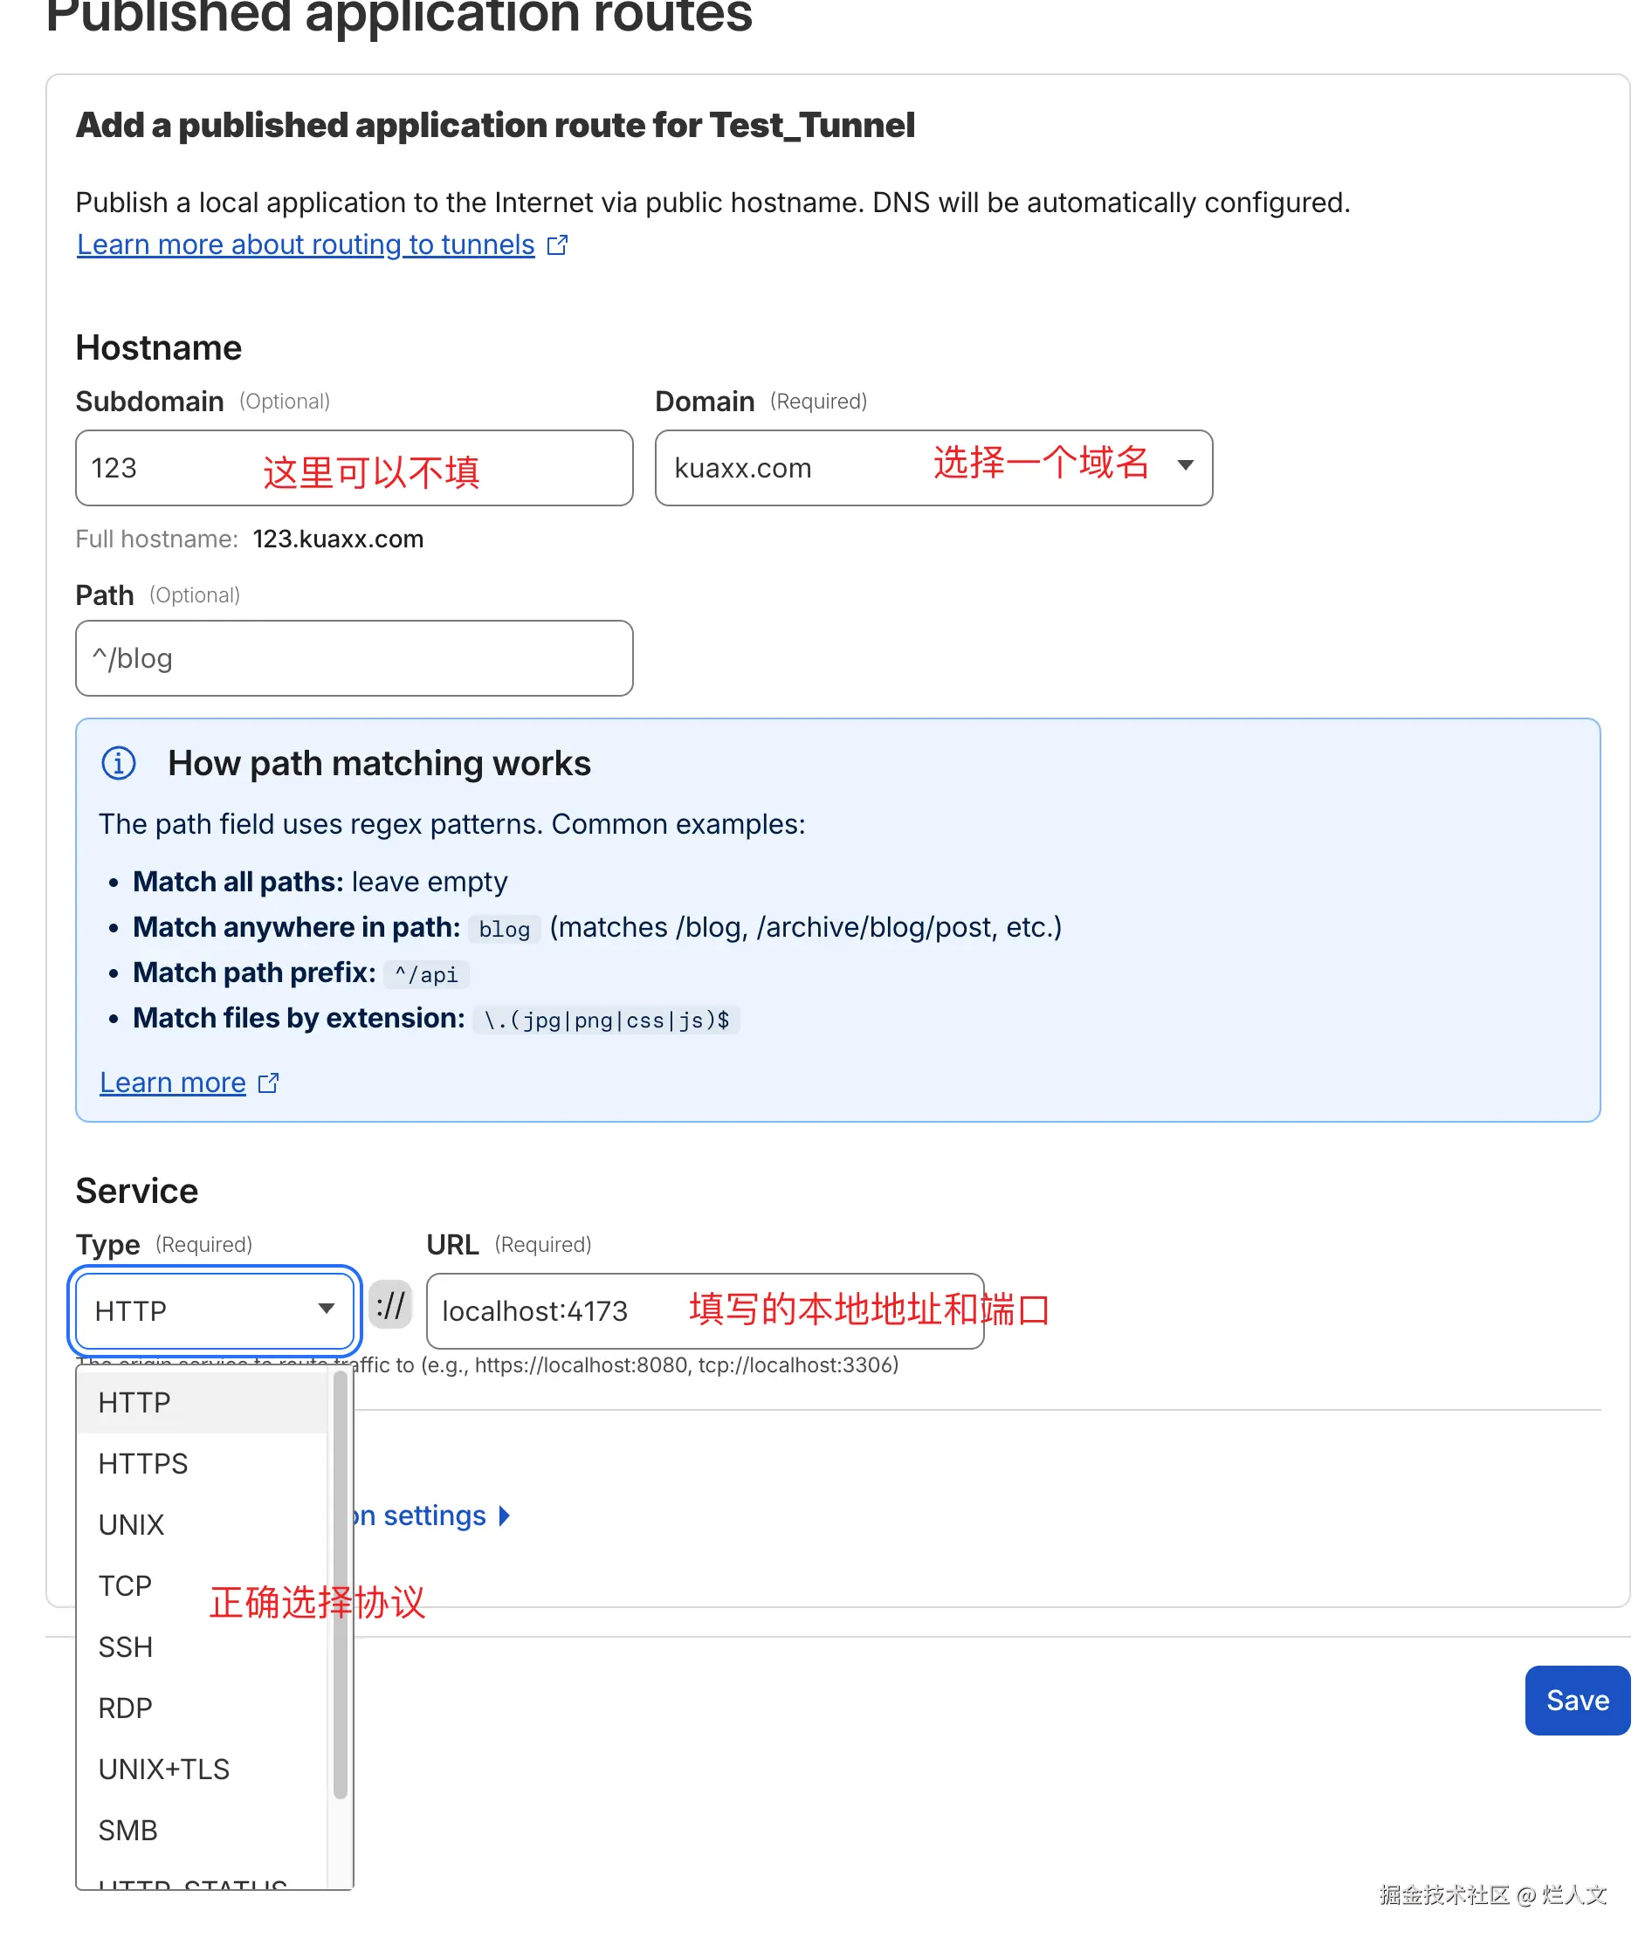Screen dimensions: 1652x1952
Task: Click external link icon next to routing tunnels
Action: coord(557,245)
